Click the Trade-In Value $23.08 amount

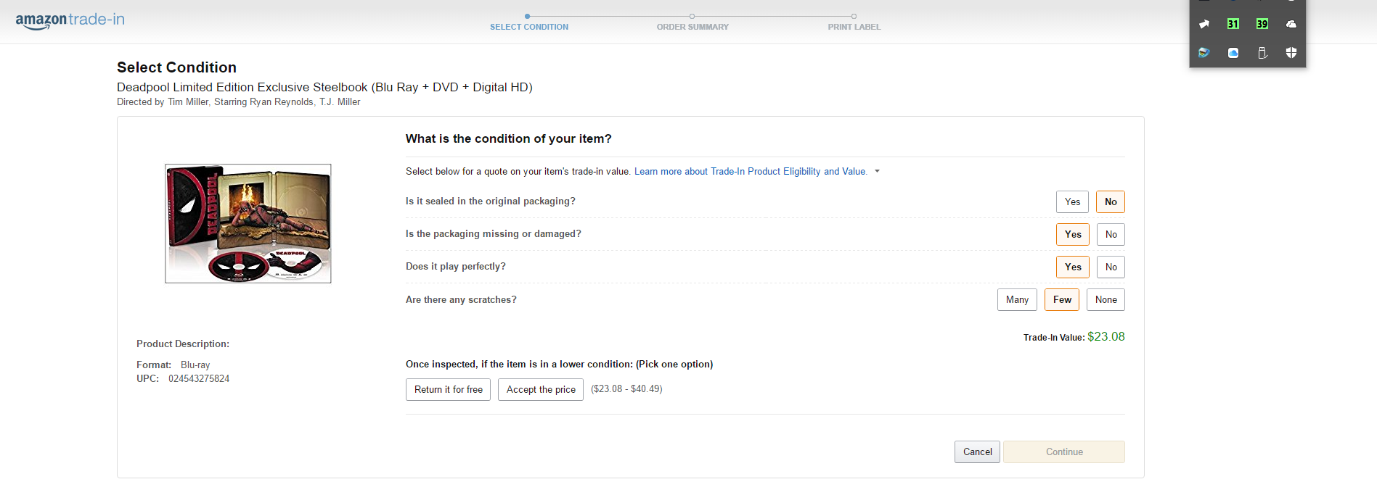[1106, 337]
